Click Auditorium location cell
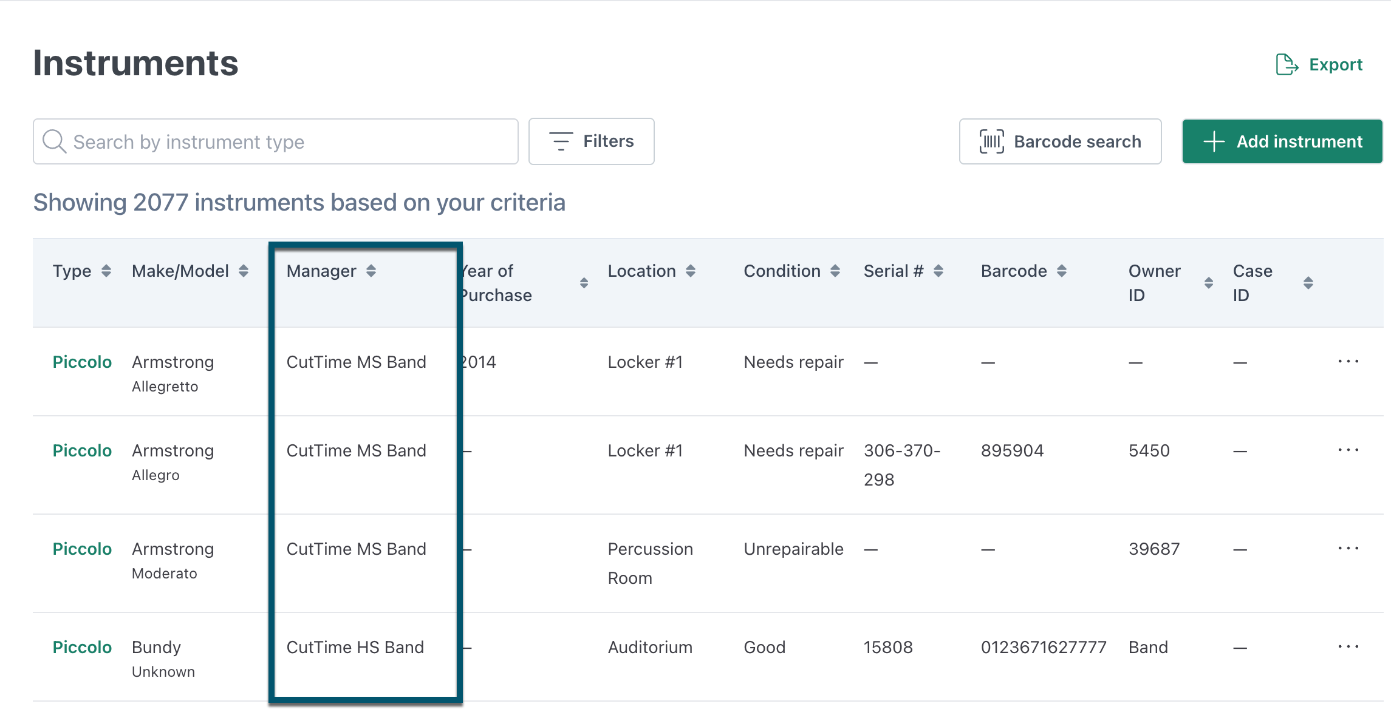The width and height of the screenshot is (1391, 715). click(x=650, y=647)
